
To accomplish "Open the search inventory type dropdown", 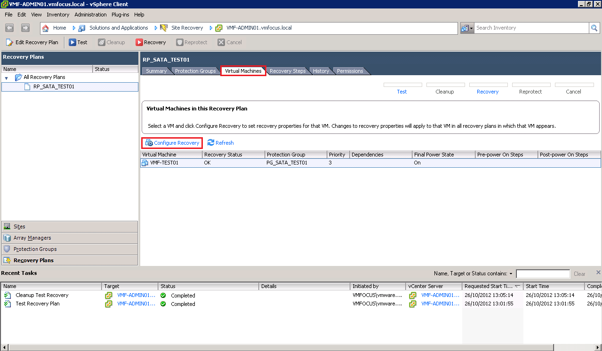I will (466, 28).
